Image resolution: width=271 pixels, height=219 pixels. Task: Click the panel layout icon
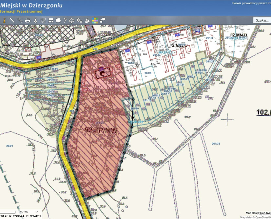(51, 20)
